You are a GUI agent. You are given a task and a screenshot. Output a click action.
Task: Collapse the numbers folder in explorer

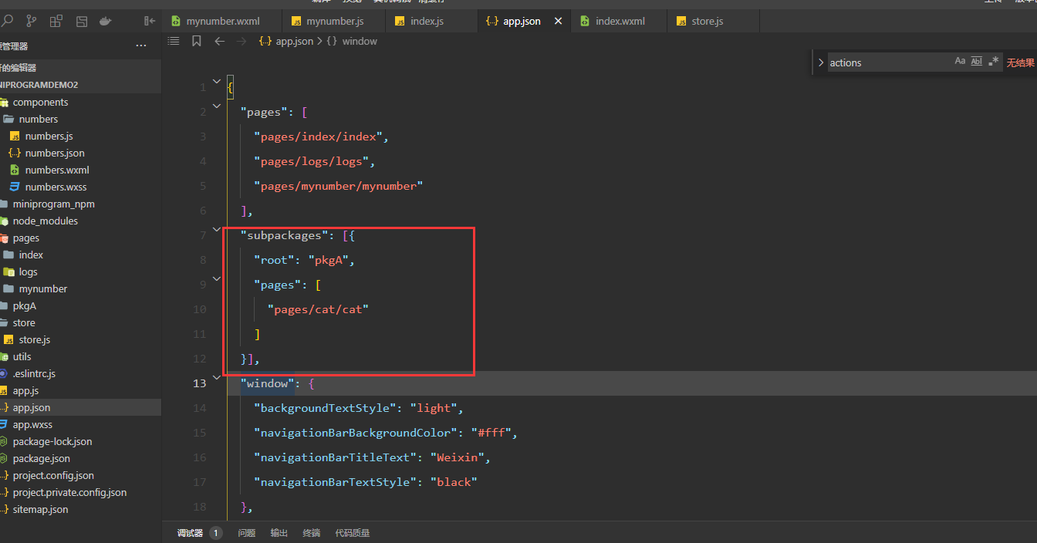coord(80,119)
